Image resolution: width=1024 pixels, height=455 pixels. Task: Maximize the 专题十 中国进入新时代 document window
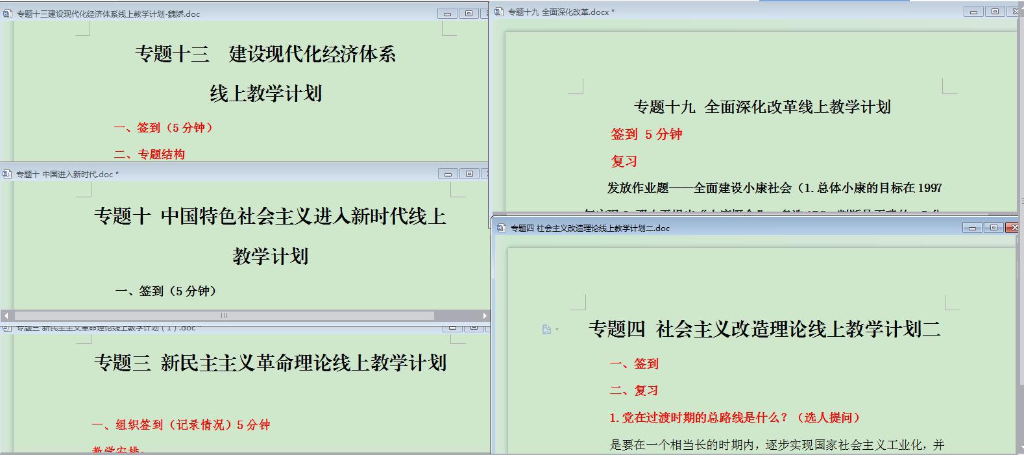(469, 174)
